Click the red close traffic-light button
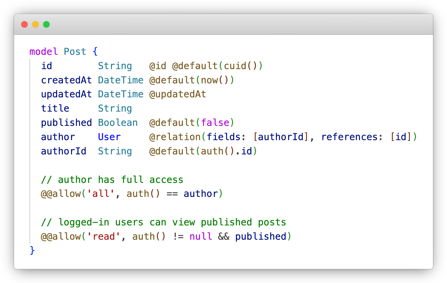This screenshot has height=283, width=447. click(24, 24)
